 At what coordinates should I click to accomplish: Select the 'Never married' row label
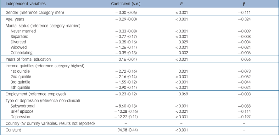point(23,31)
